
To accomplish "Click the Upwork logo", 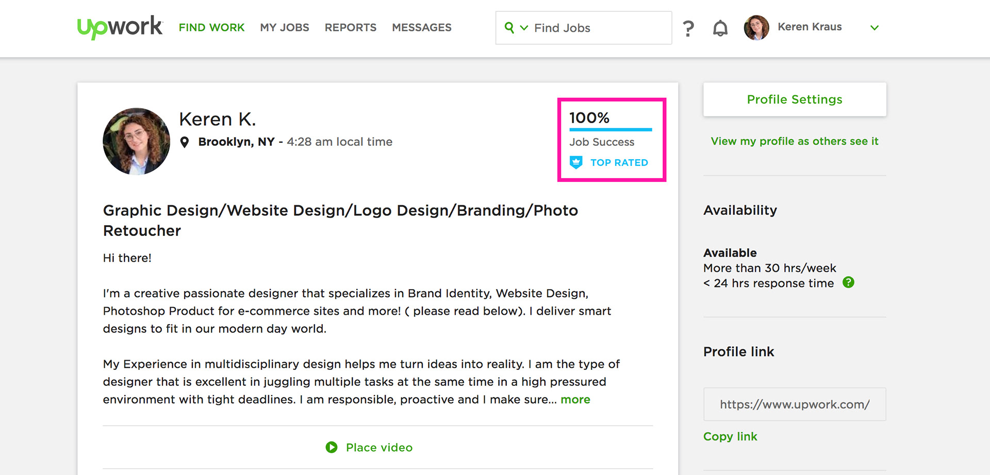I will coord(120,27).
